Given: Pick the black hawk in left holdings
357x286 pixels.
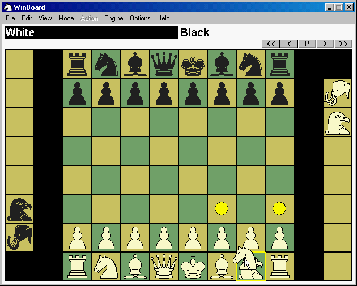Looking at the screenshot, I should [19, 208].
